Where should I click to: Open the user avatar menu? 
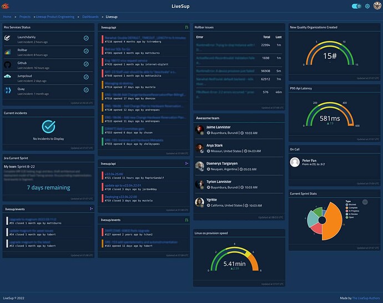[377, 6]
